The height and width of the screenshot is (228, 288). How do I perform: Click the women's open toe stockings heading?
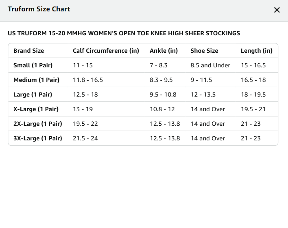point(124,33)
